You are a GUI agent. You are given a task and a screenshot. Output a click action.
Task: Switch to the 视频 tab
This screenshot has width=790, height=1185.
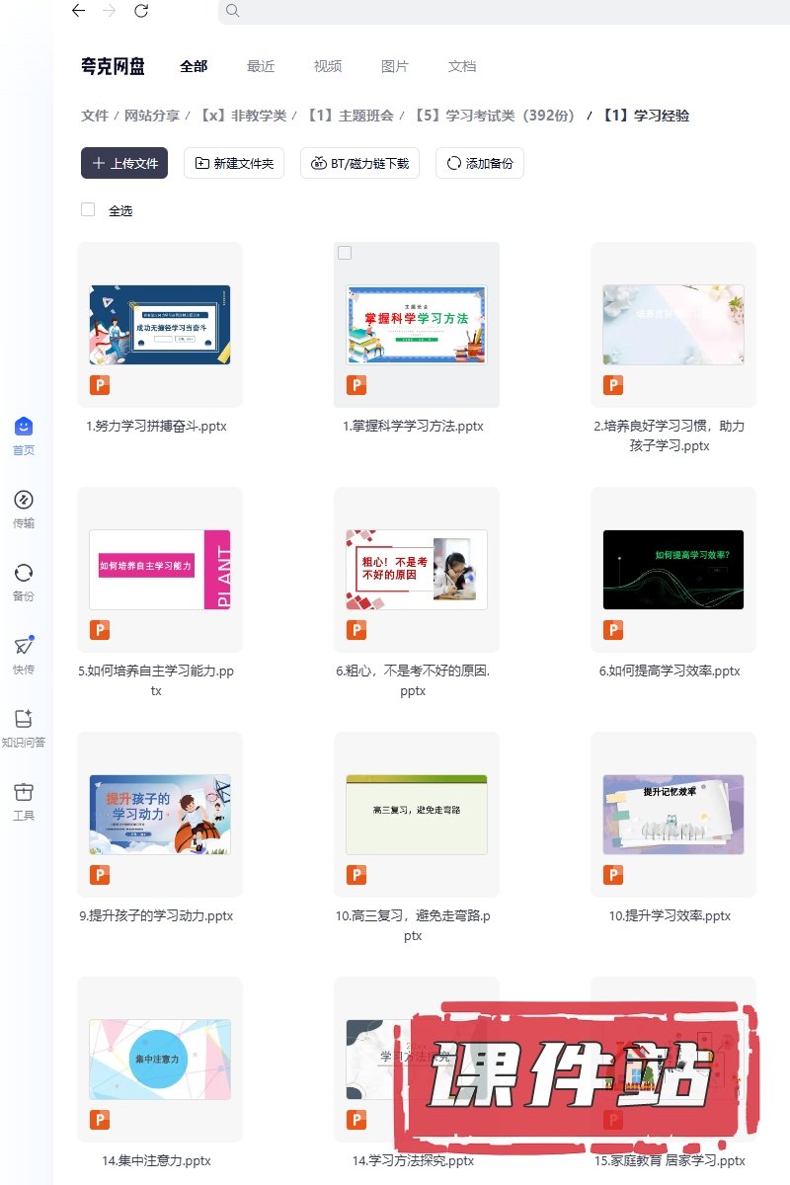[328, 66]
